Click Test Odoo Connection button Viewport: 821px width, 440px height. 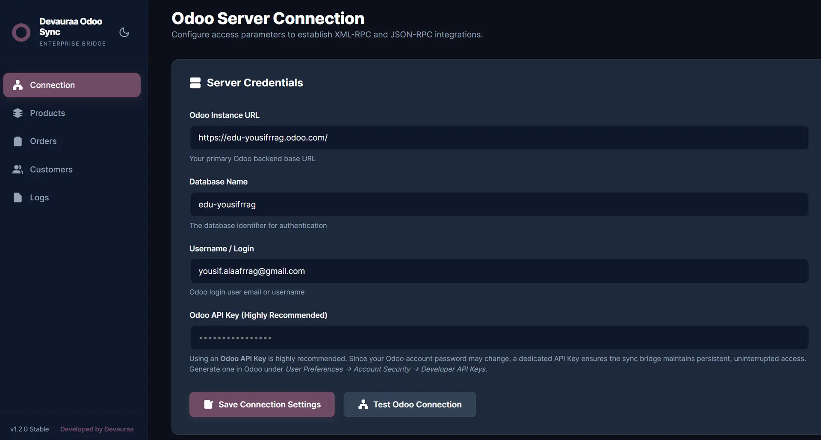pyautogui.click(x=410, y=405)
